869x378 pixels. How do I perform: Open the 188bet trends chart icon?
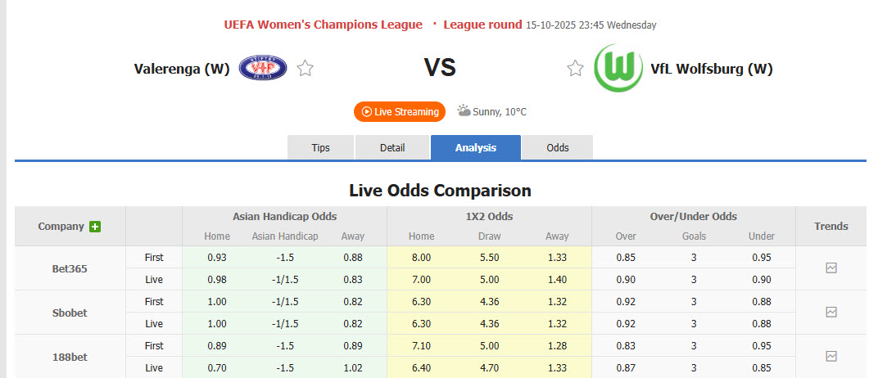pos(831,356)
